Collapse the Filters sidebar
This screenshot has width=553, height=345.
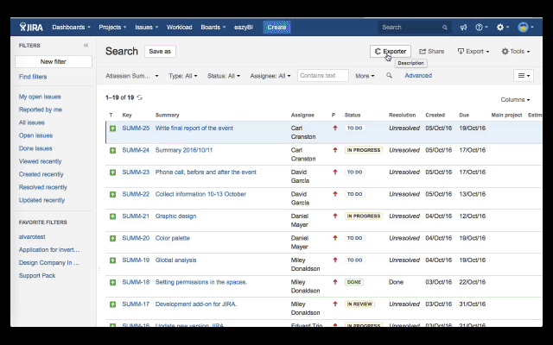coord(86,45)
